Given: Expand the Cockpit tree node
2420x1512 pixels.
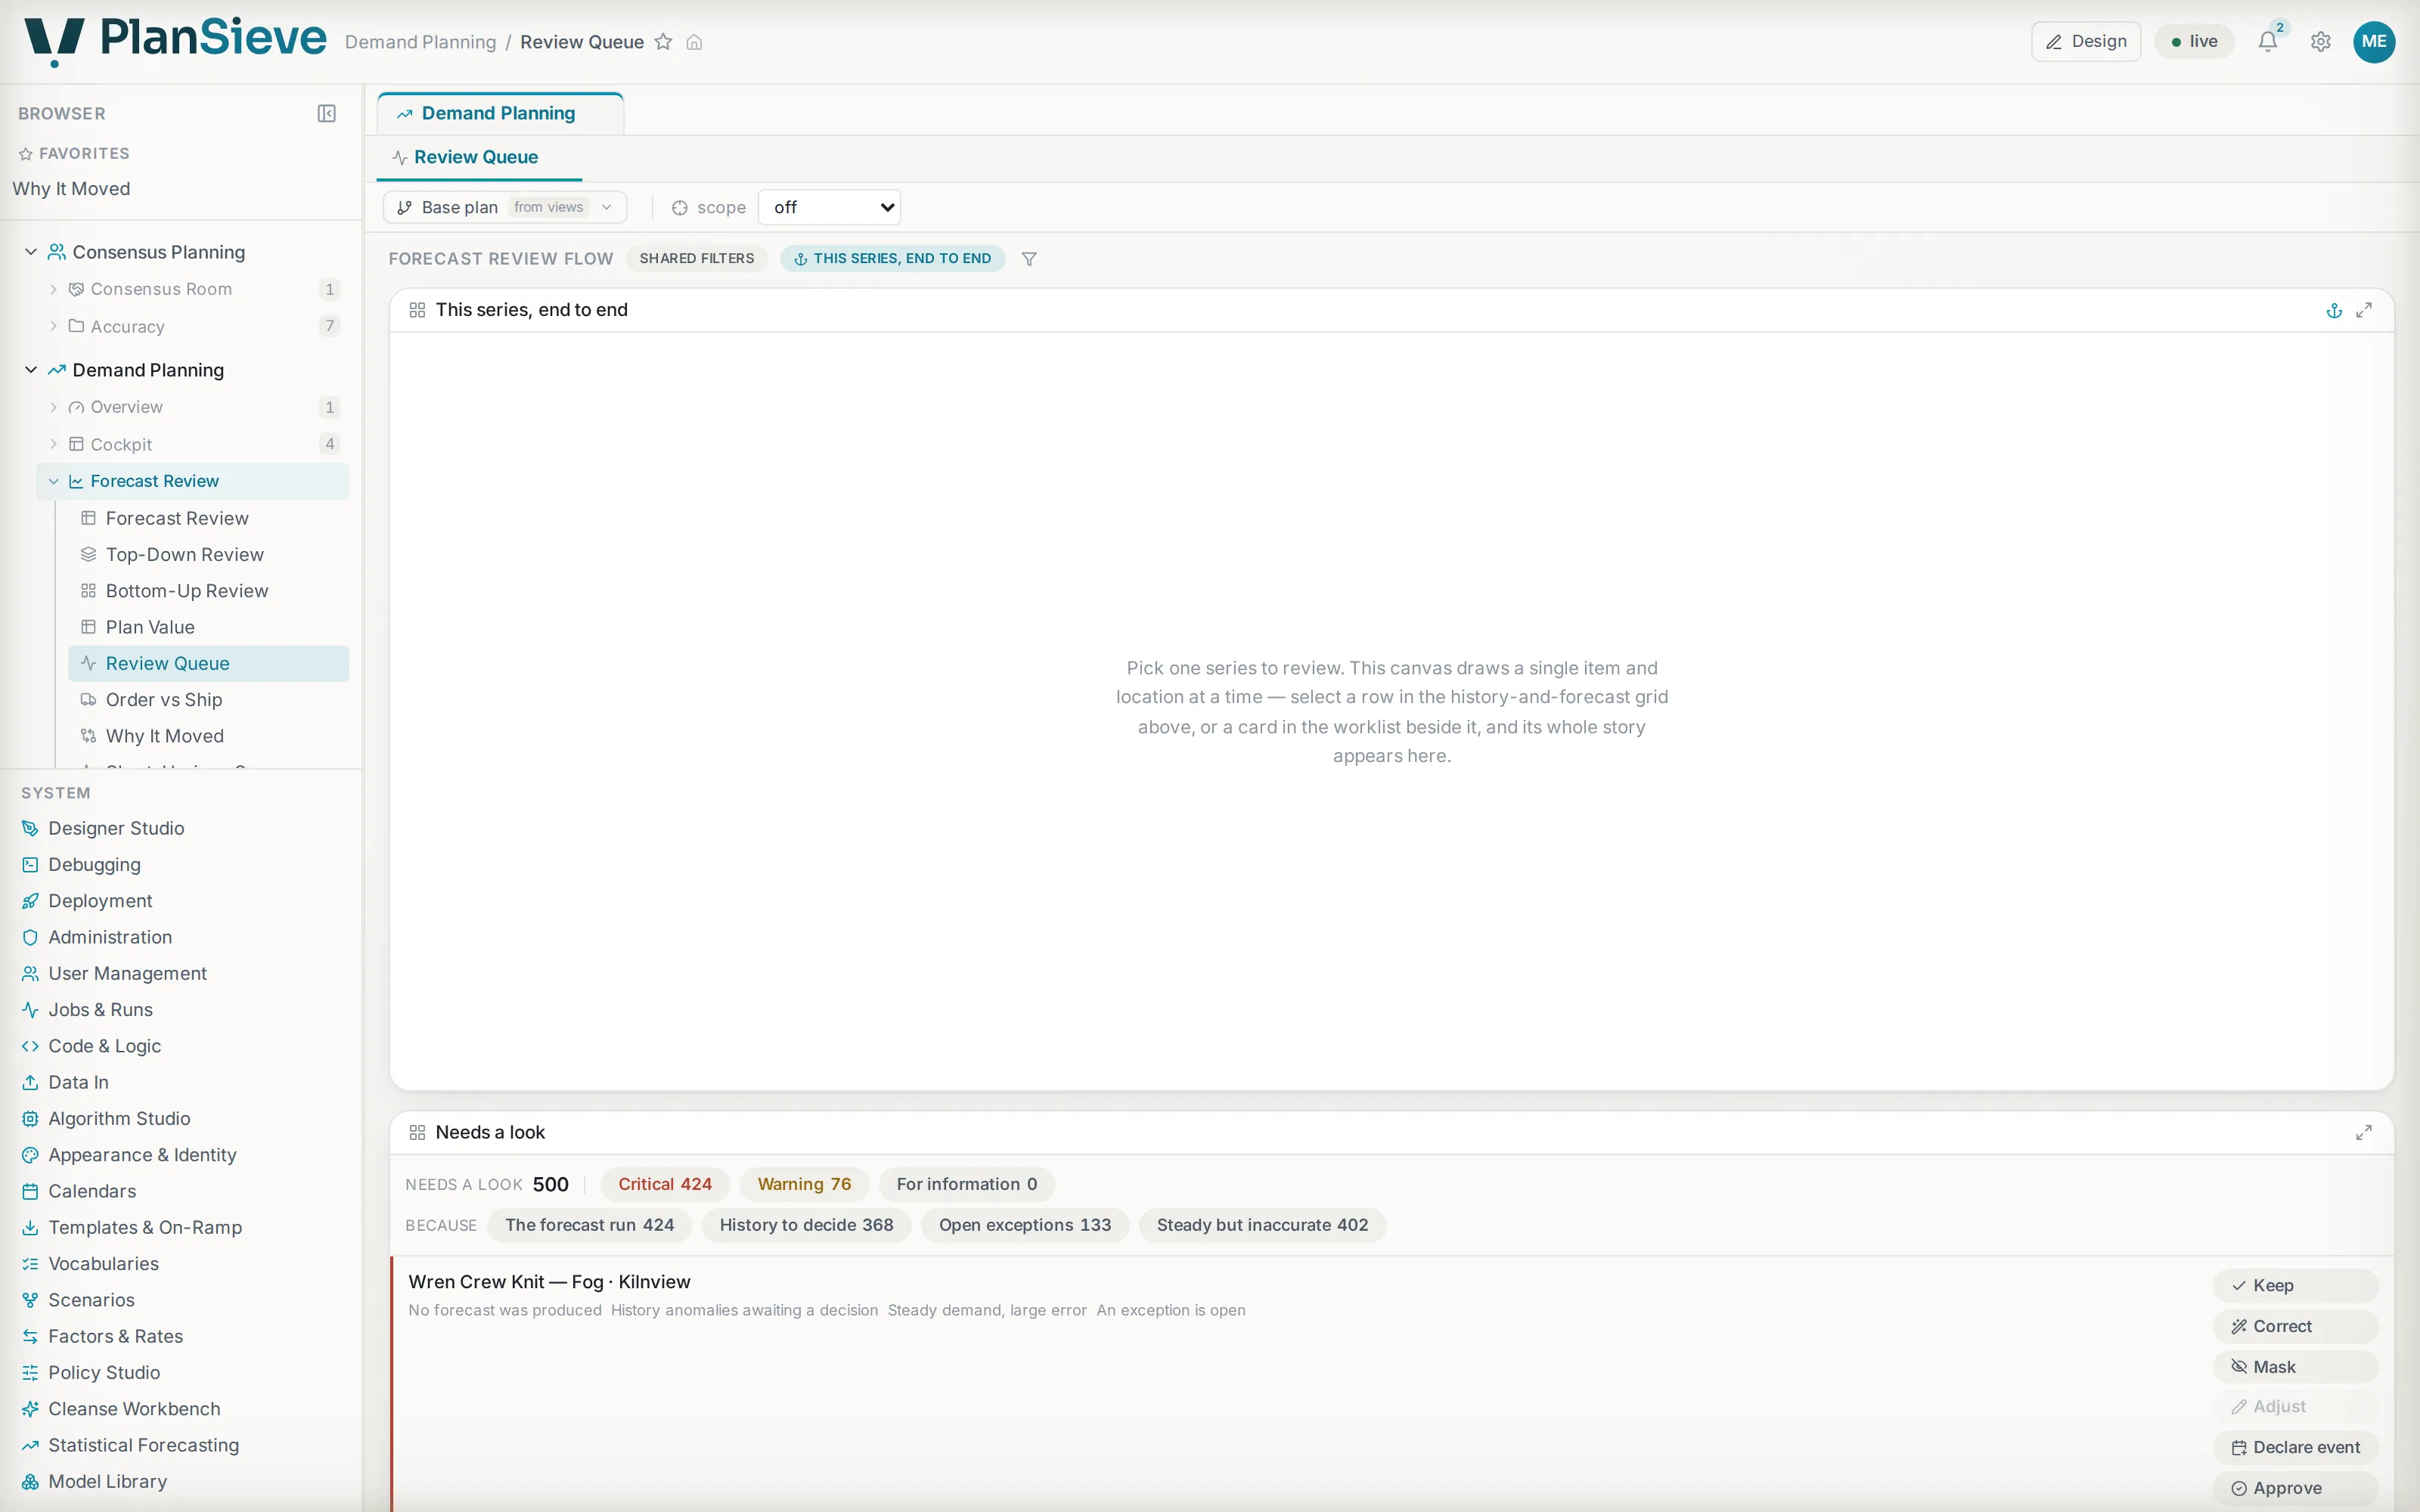Looking at the screenshot, I should 54,445.
